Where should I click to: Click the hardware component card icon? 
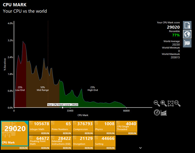[x=187, y=43]
